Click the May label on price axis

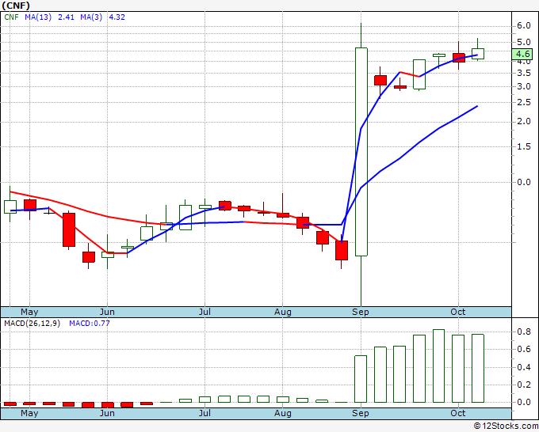click(29, 312)
